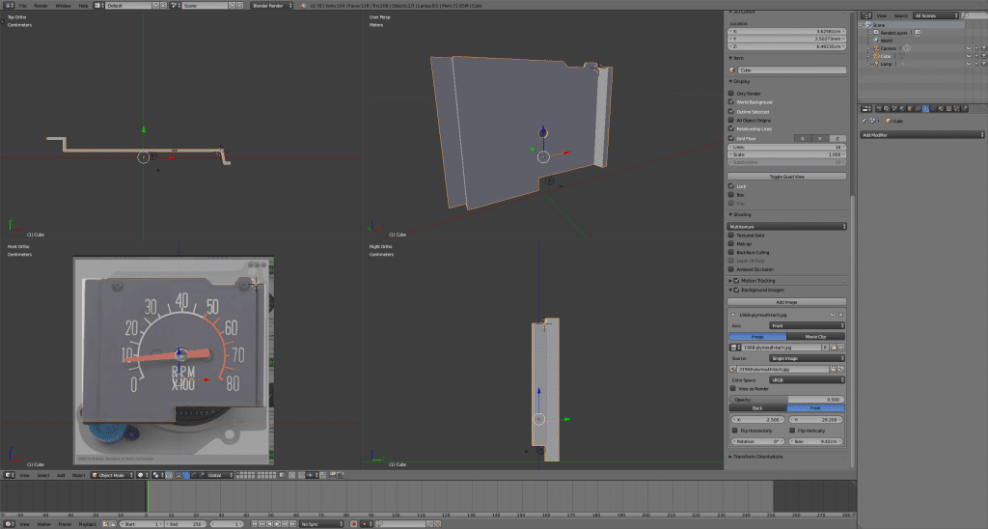Click the background image Size field

click(x=816, y=441)
